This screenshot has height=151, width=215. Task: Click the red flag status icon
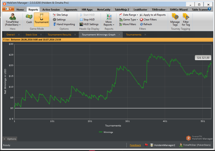click(146, 145)
